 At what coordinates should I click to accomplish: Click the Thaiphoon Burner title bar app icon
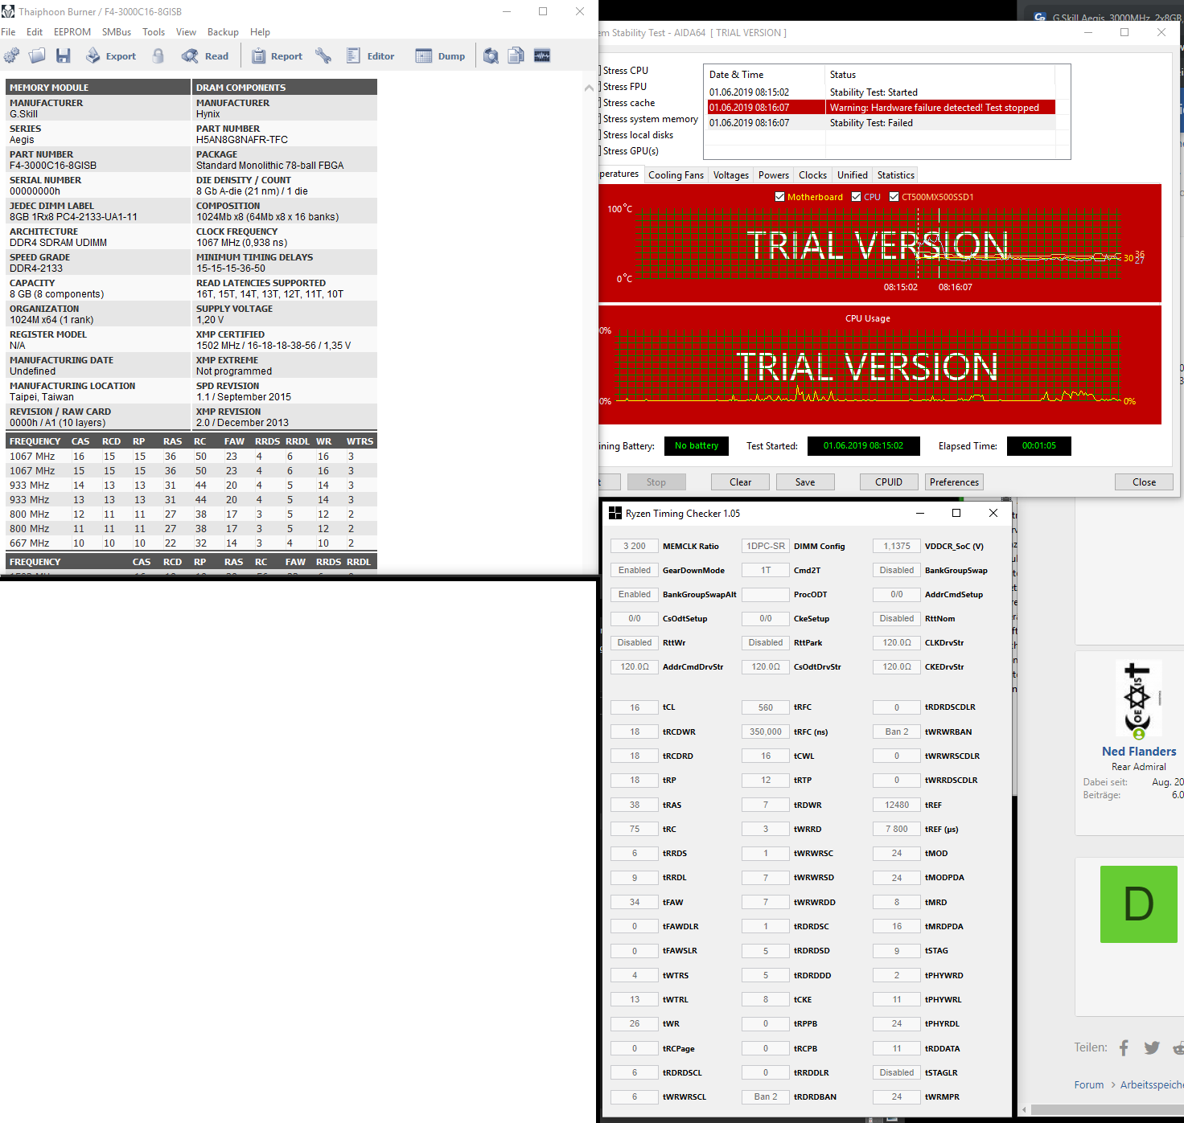(8, 11)
